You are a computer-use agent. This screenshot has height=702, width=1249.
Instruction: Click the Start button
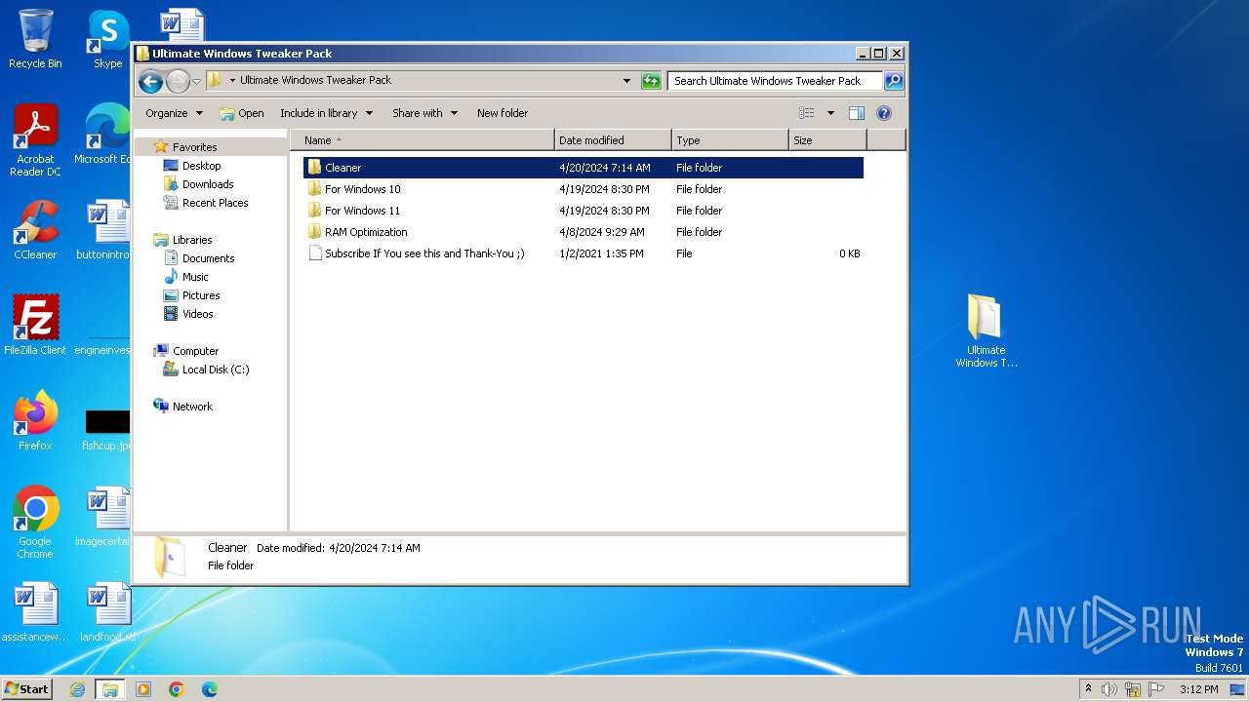pos(27,689)
